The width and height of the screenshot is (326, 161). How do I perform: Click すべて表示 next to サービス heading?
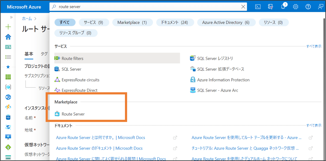point(314,46)
